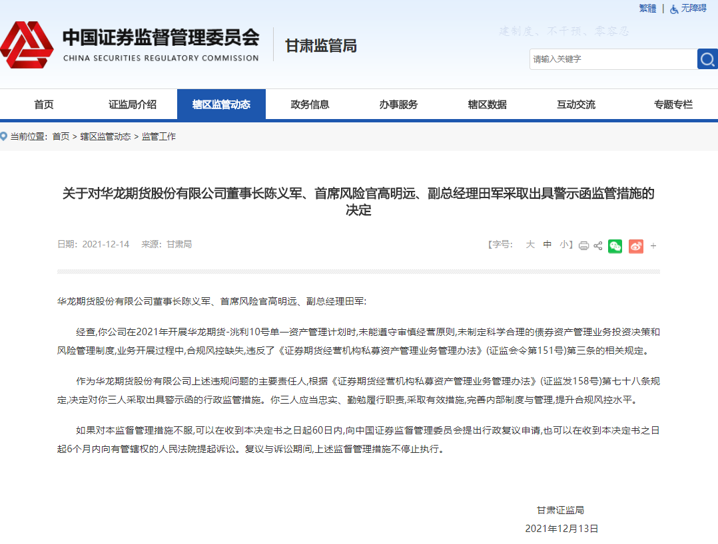Click the location pin breadcrumb icon

click(x=4, y=136)
